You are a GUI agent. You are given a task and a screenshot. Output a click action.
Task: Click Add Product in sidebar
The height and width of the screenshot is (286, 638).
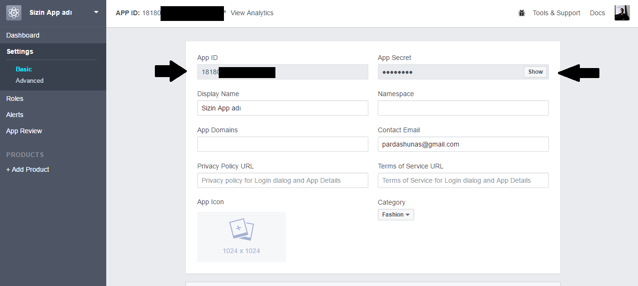pos(28,169)
